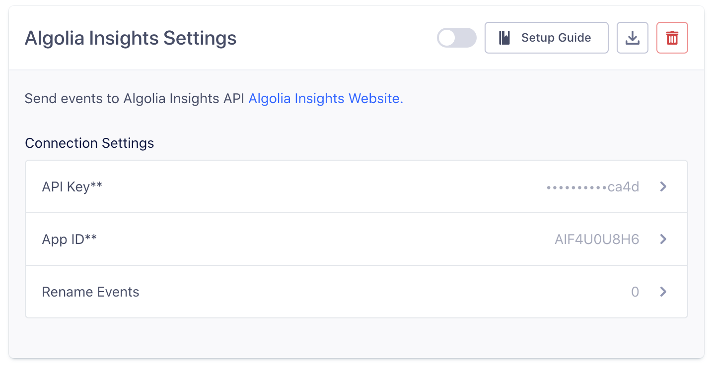The height and width of the screenshot is (366, 712).
Task: Click empty space in the API Key row
Action: (323, 187)
